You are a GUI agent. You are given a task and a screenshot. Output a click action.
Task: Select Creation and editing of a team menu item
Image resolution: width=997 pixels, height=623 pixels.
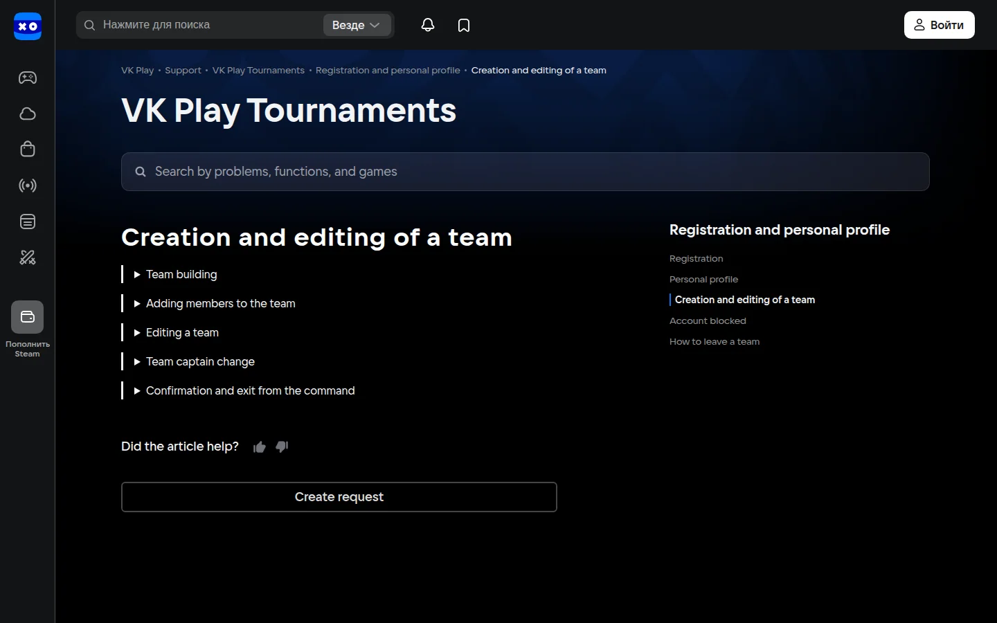745,300
